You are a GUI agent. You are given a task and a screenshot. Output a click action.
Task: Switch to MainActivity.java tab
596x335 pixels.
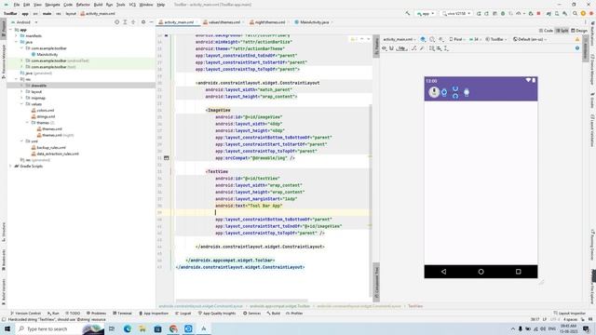314,22
